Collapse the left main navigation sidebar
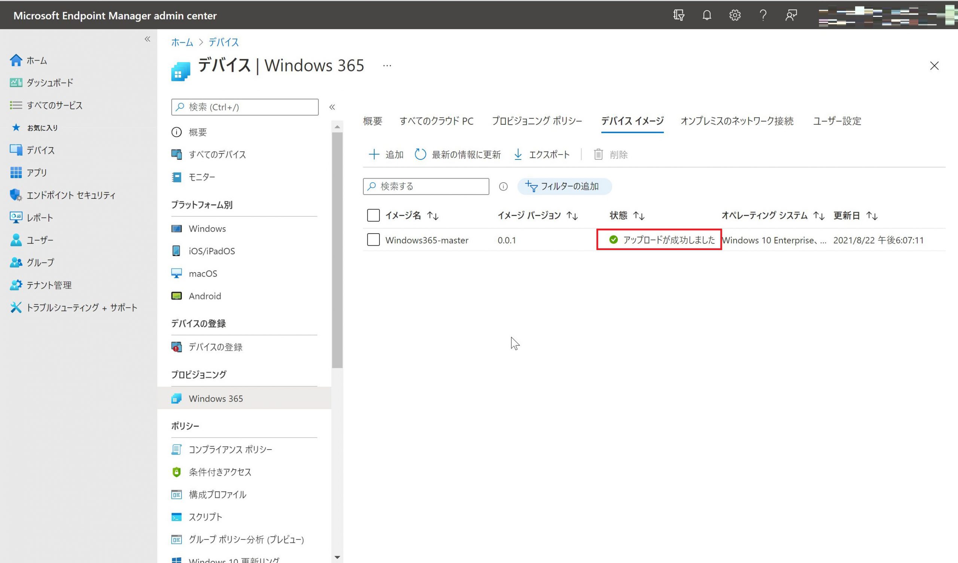958x563 pixels. pos(147,39)
